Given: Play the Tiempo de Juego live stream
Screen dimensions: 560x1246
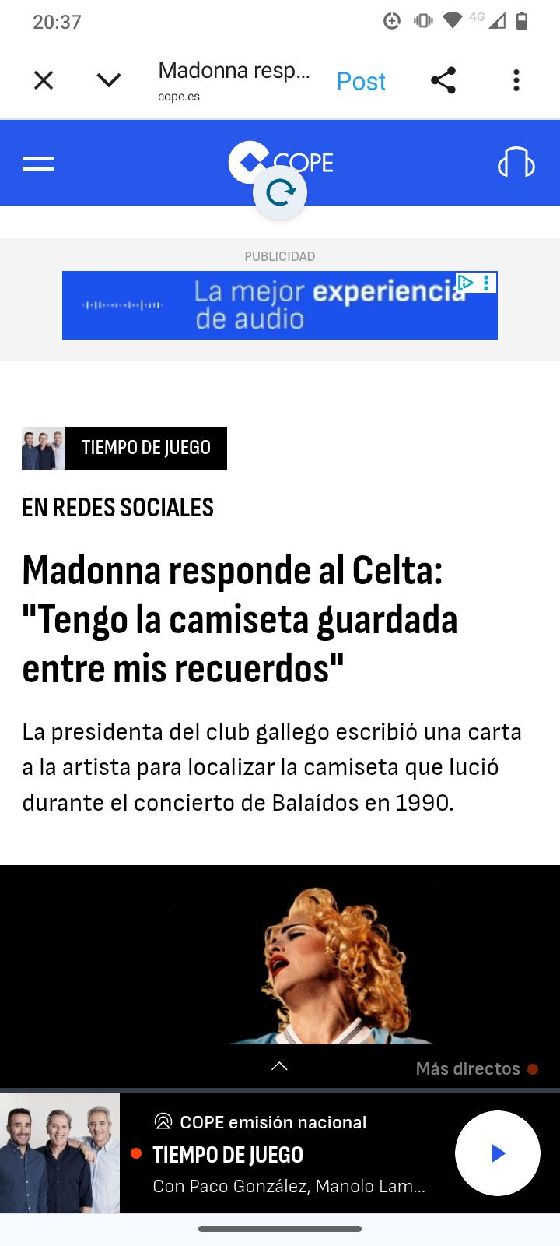Looking at the screenshot, I should point(498,1153).
